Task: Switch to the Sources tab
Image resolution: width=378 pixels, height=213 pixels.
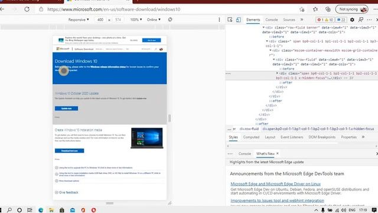Action: [x=289, y=20]
